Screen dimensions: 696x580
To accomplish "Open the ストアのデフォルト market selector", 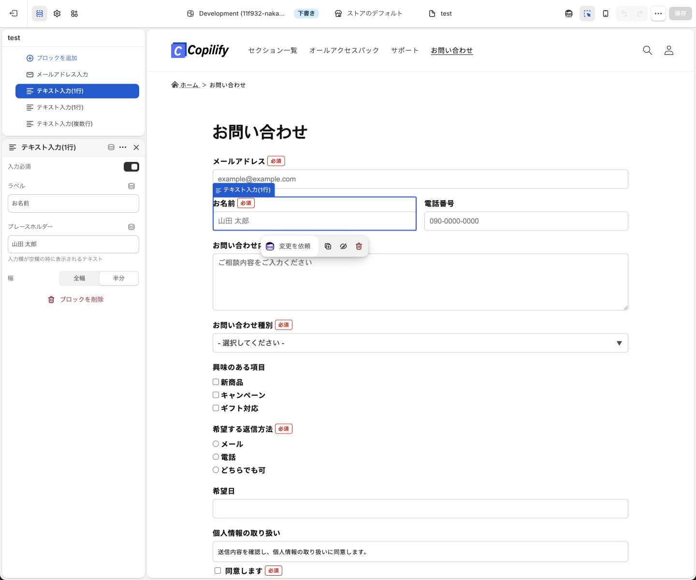I will (369, 14).
